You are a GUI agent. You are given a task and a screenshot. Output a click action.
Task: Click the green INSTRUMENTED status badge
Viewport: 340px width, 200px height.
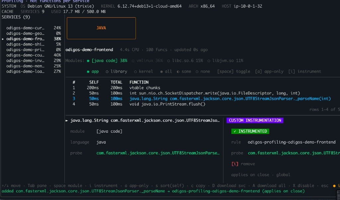(250, 131)
